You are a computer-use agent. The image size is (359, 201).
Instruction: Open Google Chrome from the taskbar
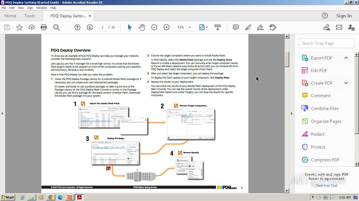click(x=51, y=197)
